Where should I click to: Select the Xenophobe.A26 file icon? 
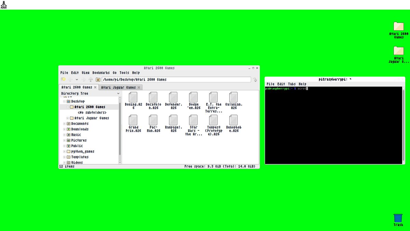tap(234, 120)
